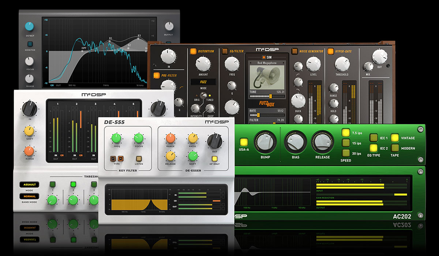Open the FUZZ distortion mode selector
The image size is (439, 256).
click(203, 82)
